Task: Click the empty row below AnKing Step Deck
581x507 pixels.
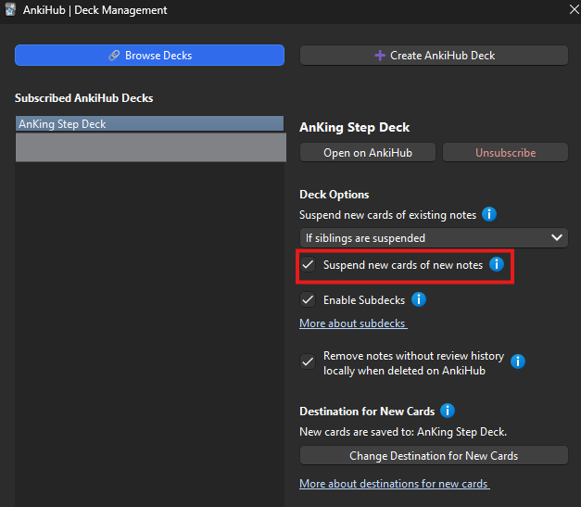Action: pos(149,147)
